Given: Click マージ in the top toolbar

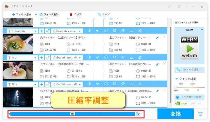Looking at the screenshot, I should [103, 14].
